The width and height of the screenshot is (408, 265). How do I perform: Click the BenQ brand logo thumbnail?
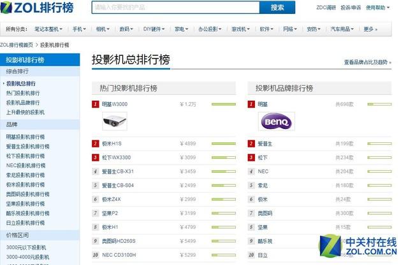point(276,121)
